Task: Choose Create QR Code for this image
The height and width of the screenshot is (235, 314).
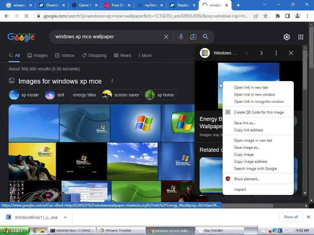Action: click(258, 112)
